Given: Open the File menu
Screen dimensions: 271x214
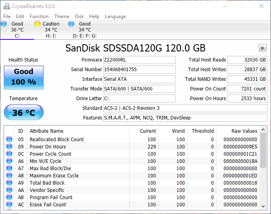Looking at the screenshot, I should click(7, 16).
